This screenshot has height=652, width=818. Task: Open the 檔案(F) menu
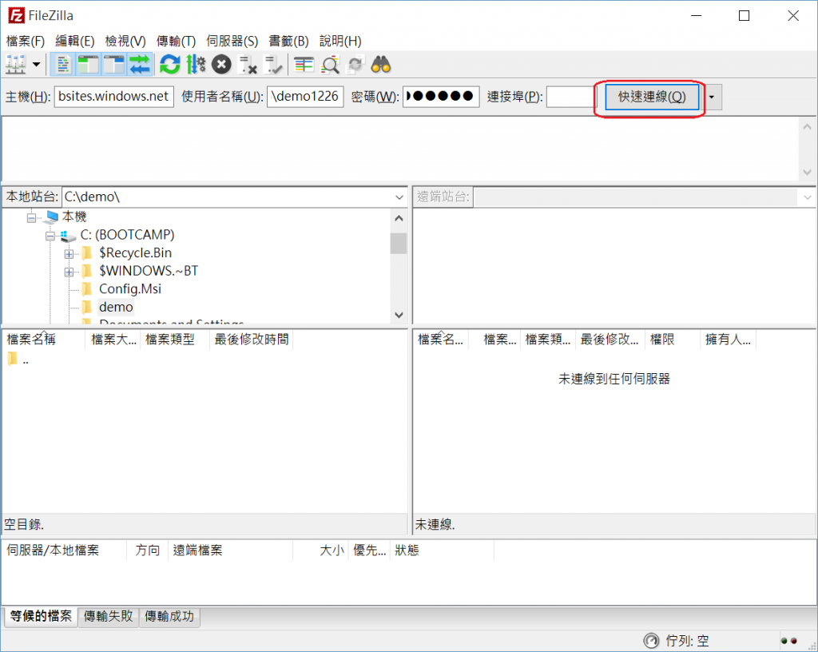(x=25, y=41)
